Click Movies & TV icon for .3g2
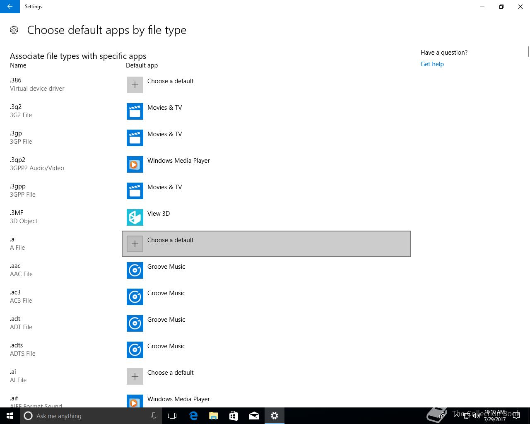Image resolution: width=530 pixels, height=424 pixels. [x=135, y=111]
